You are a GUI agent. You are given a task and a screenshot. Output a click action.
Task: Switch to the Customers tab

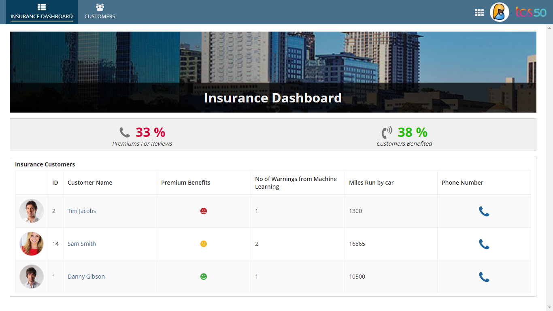100,12
